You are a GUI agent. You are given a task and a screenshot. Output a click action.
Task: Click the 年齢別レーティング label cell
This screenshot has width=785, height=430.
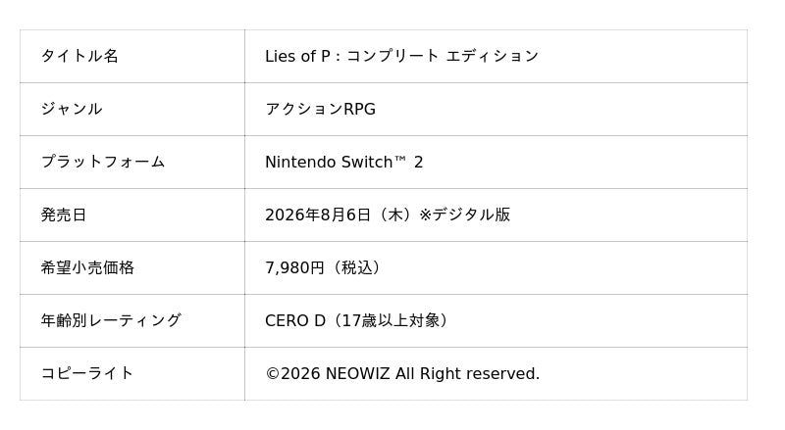coord(132,320)
